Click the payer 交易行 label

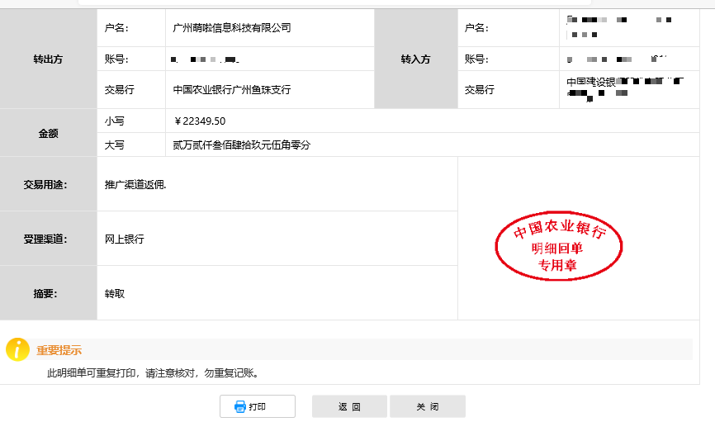(120, 90)
